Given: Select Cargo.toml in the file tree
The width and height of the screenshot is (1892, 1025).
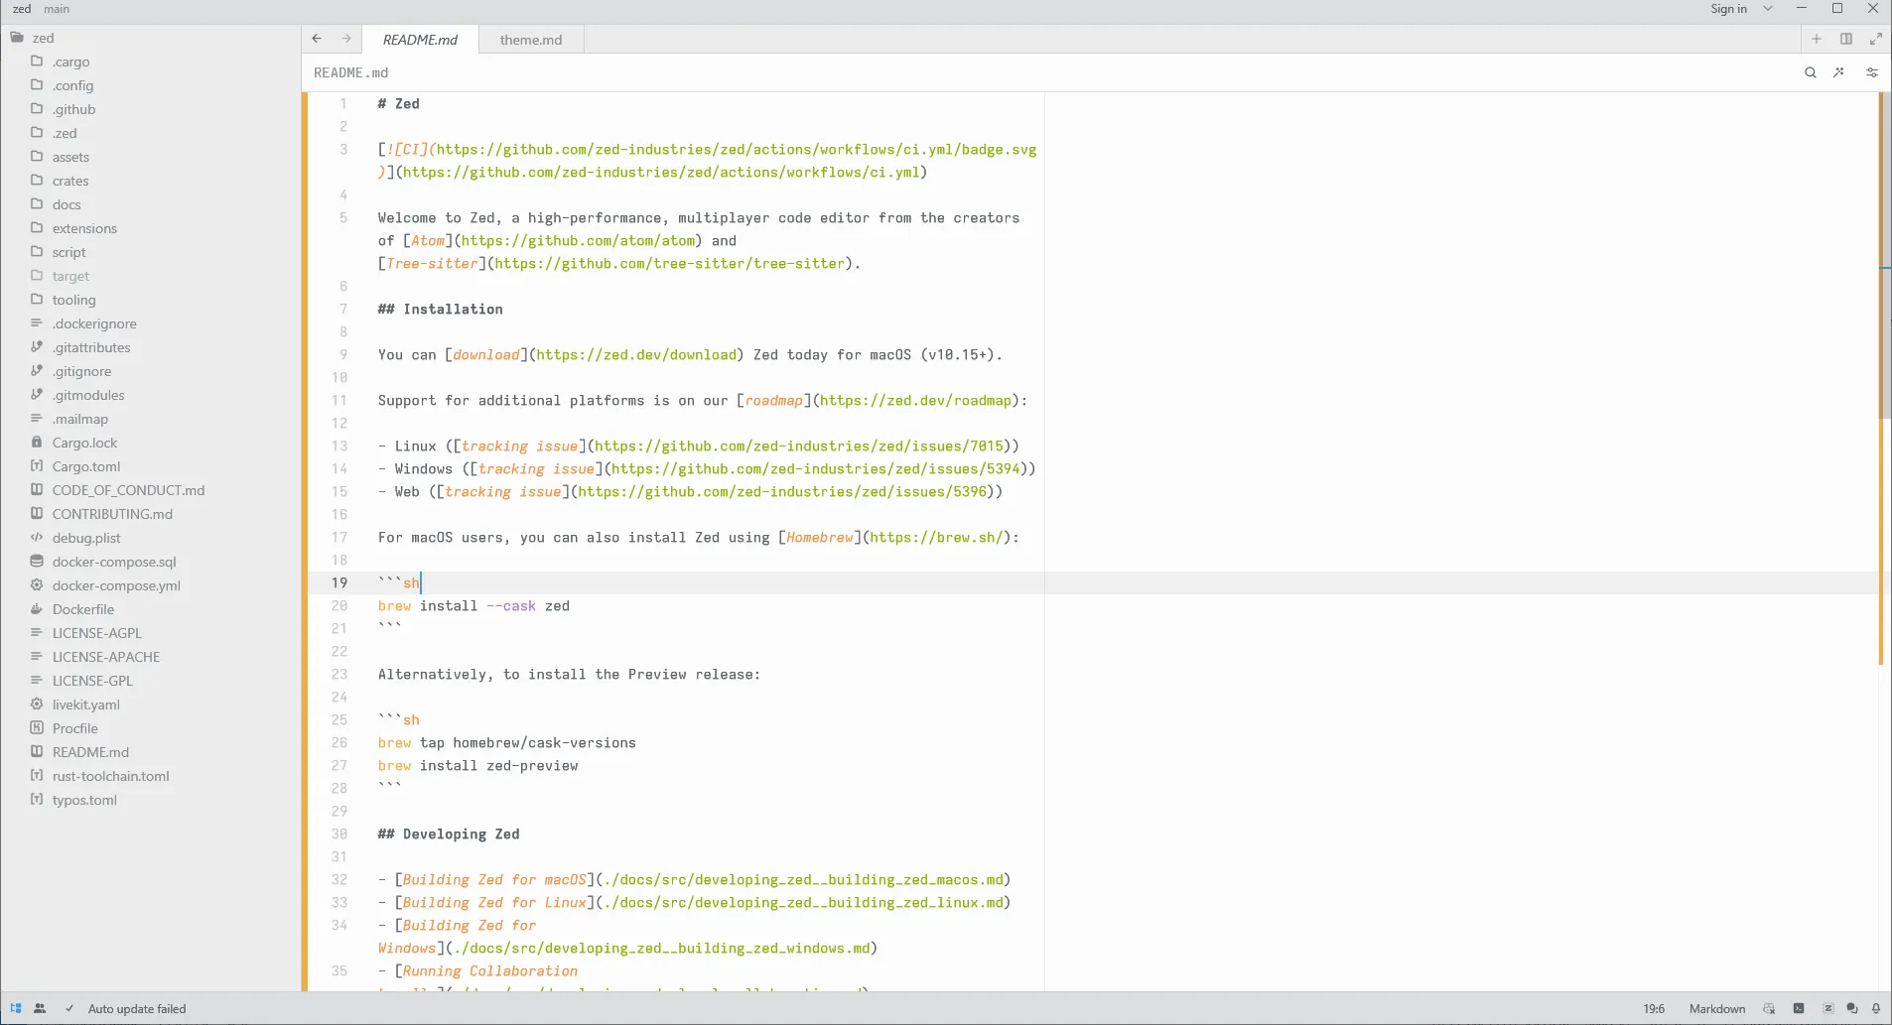Looking at the screenshot, I should click(86, 466).
